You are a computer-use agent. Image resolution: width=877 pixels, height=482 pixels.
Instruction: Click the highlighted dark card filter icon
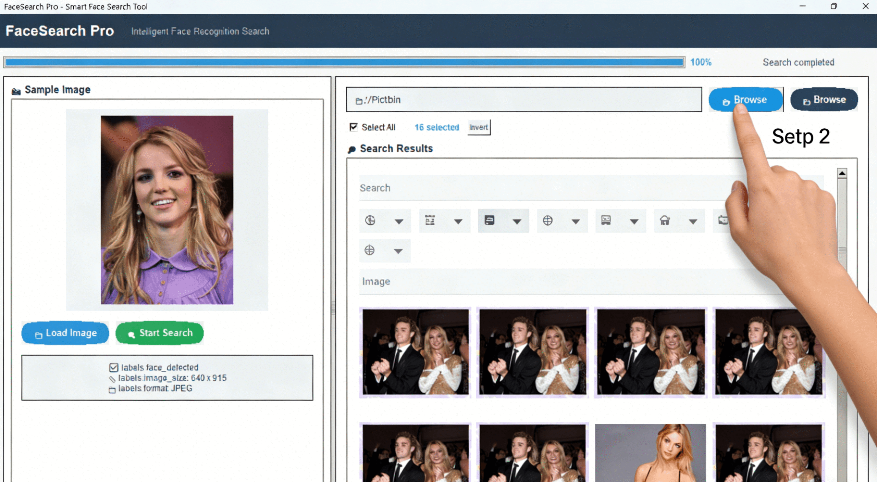click(x=489, y=220)
